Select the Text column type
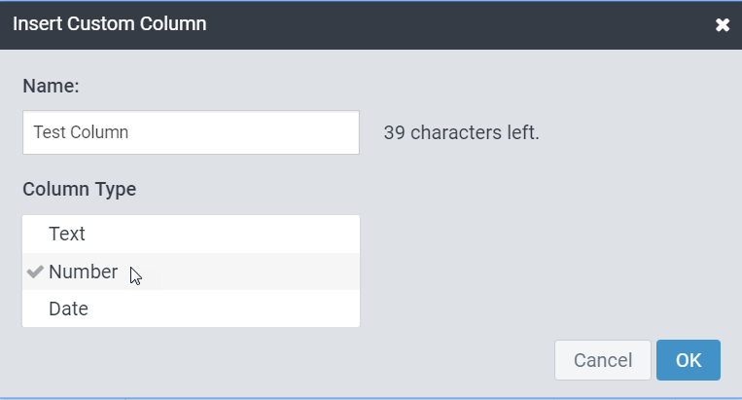This screenshot has width=742, height=400. [x=67, y=234]
